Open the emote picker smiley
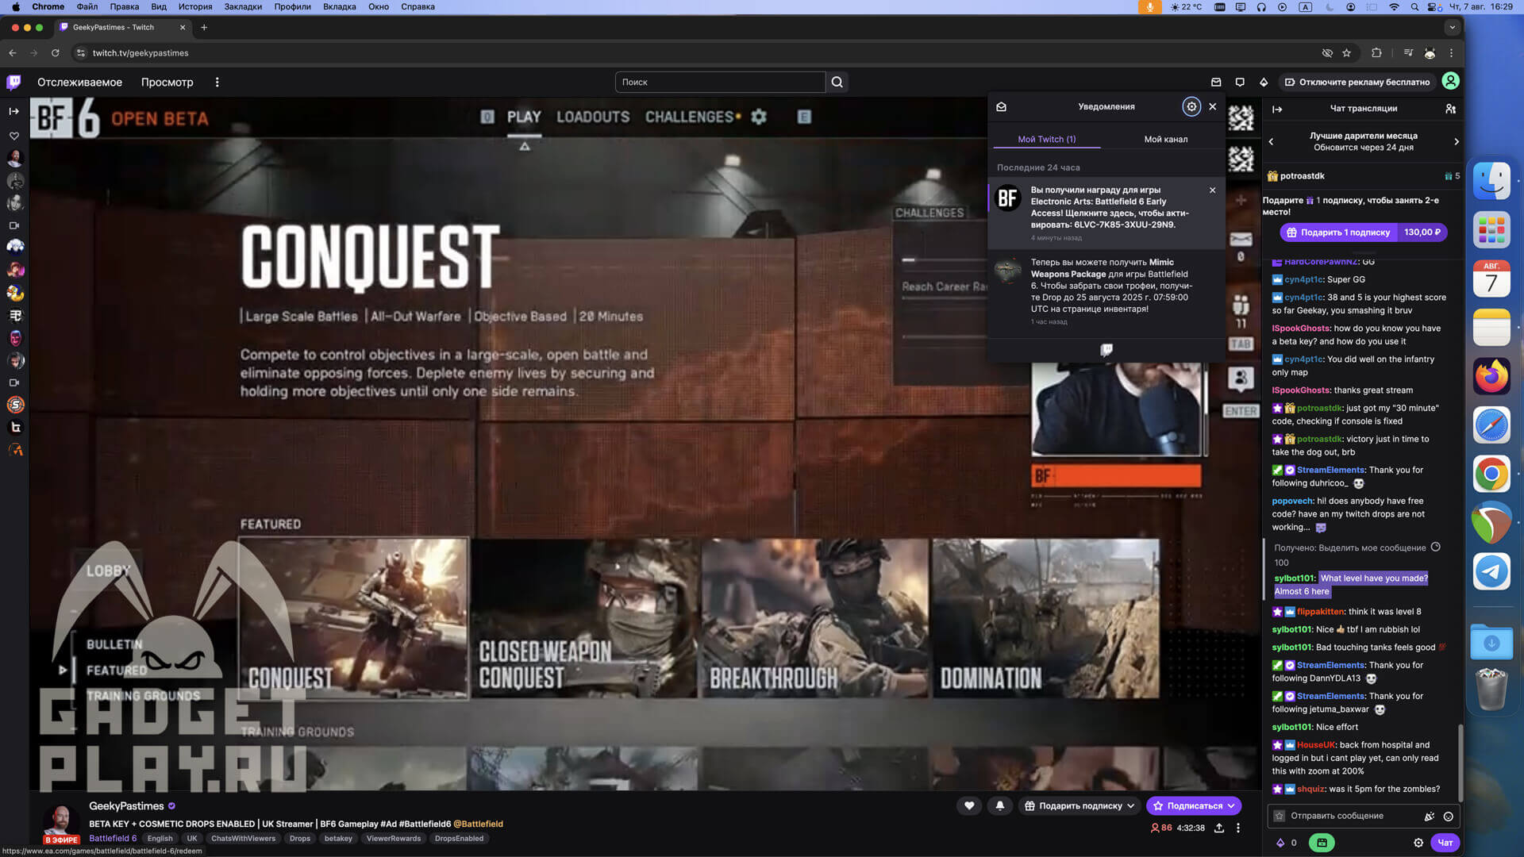This screenshot has width=1524, height=857. (1449, 816)
